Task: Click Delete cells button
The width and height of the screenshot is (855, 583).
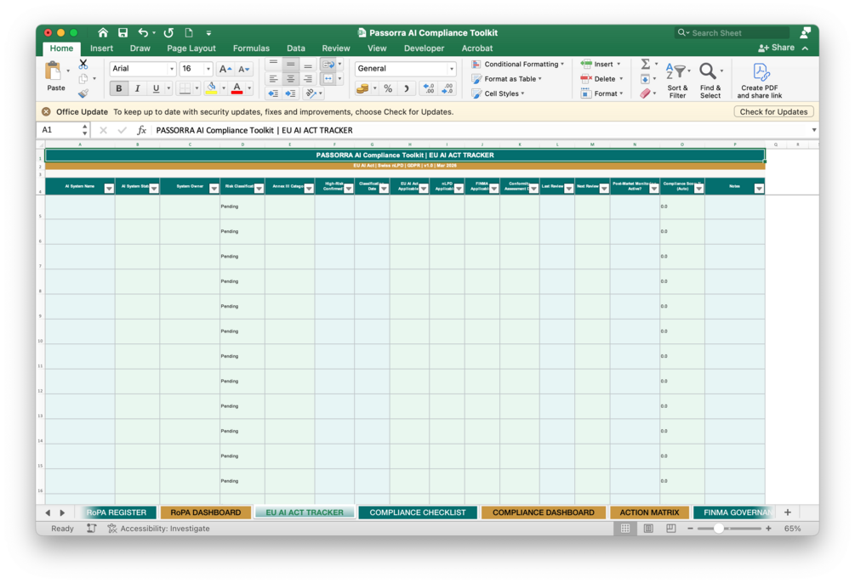Action: click(601, 79)
